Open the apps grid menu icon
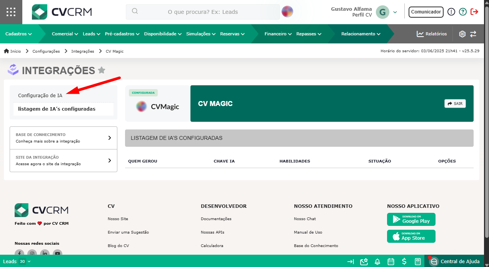This screenshot has width=489, height=267. pos(11,12)
